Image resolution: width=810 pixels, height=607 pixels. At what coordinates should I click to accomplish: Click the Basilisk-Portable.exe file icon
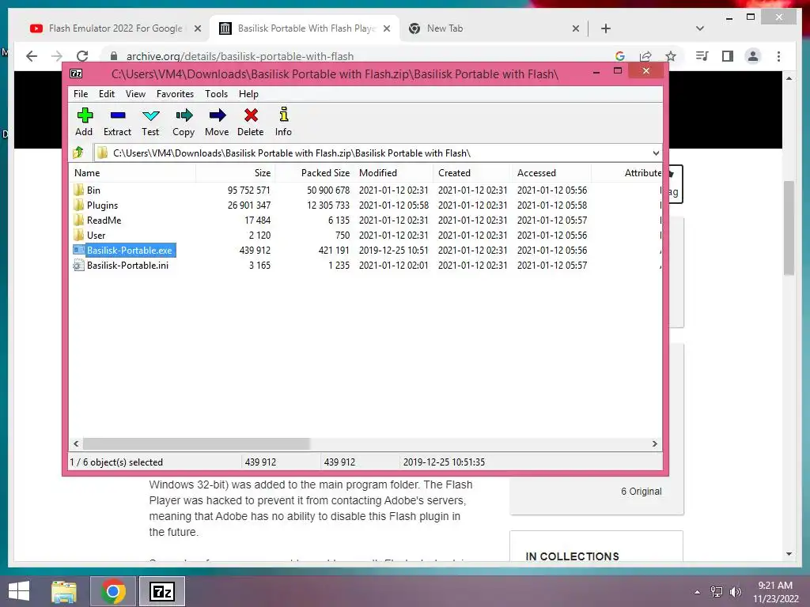point(78,250)
